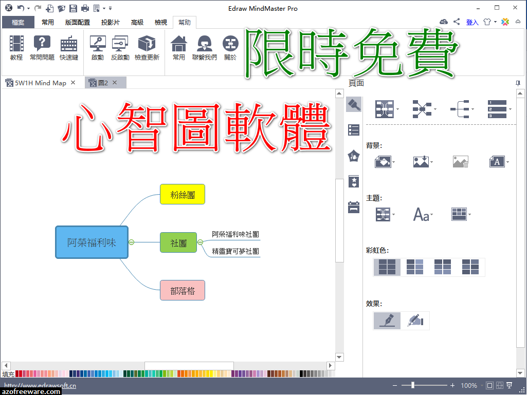Close the 圖2 document tab
527x395 pixels.
click(x=115, y=83)
